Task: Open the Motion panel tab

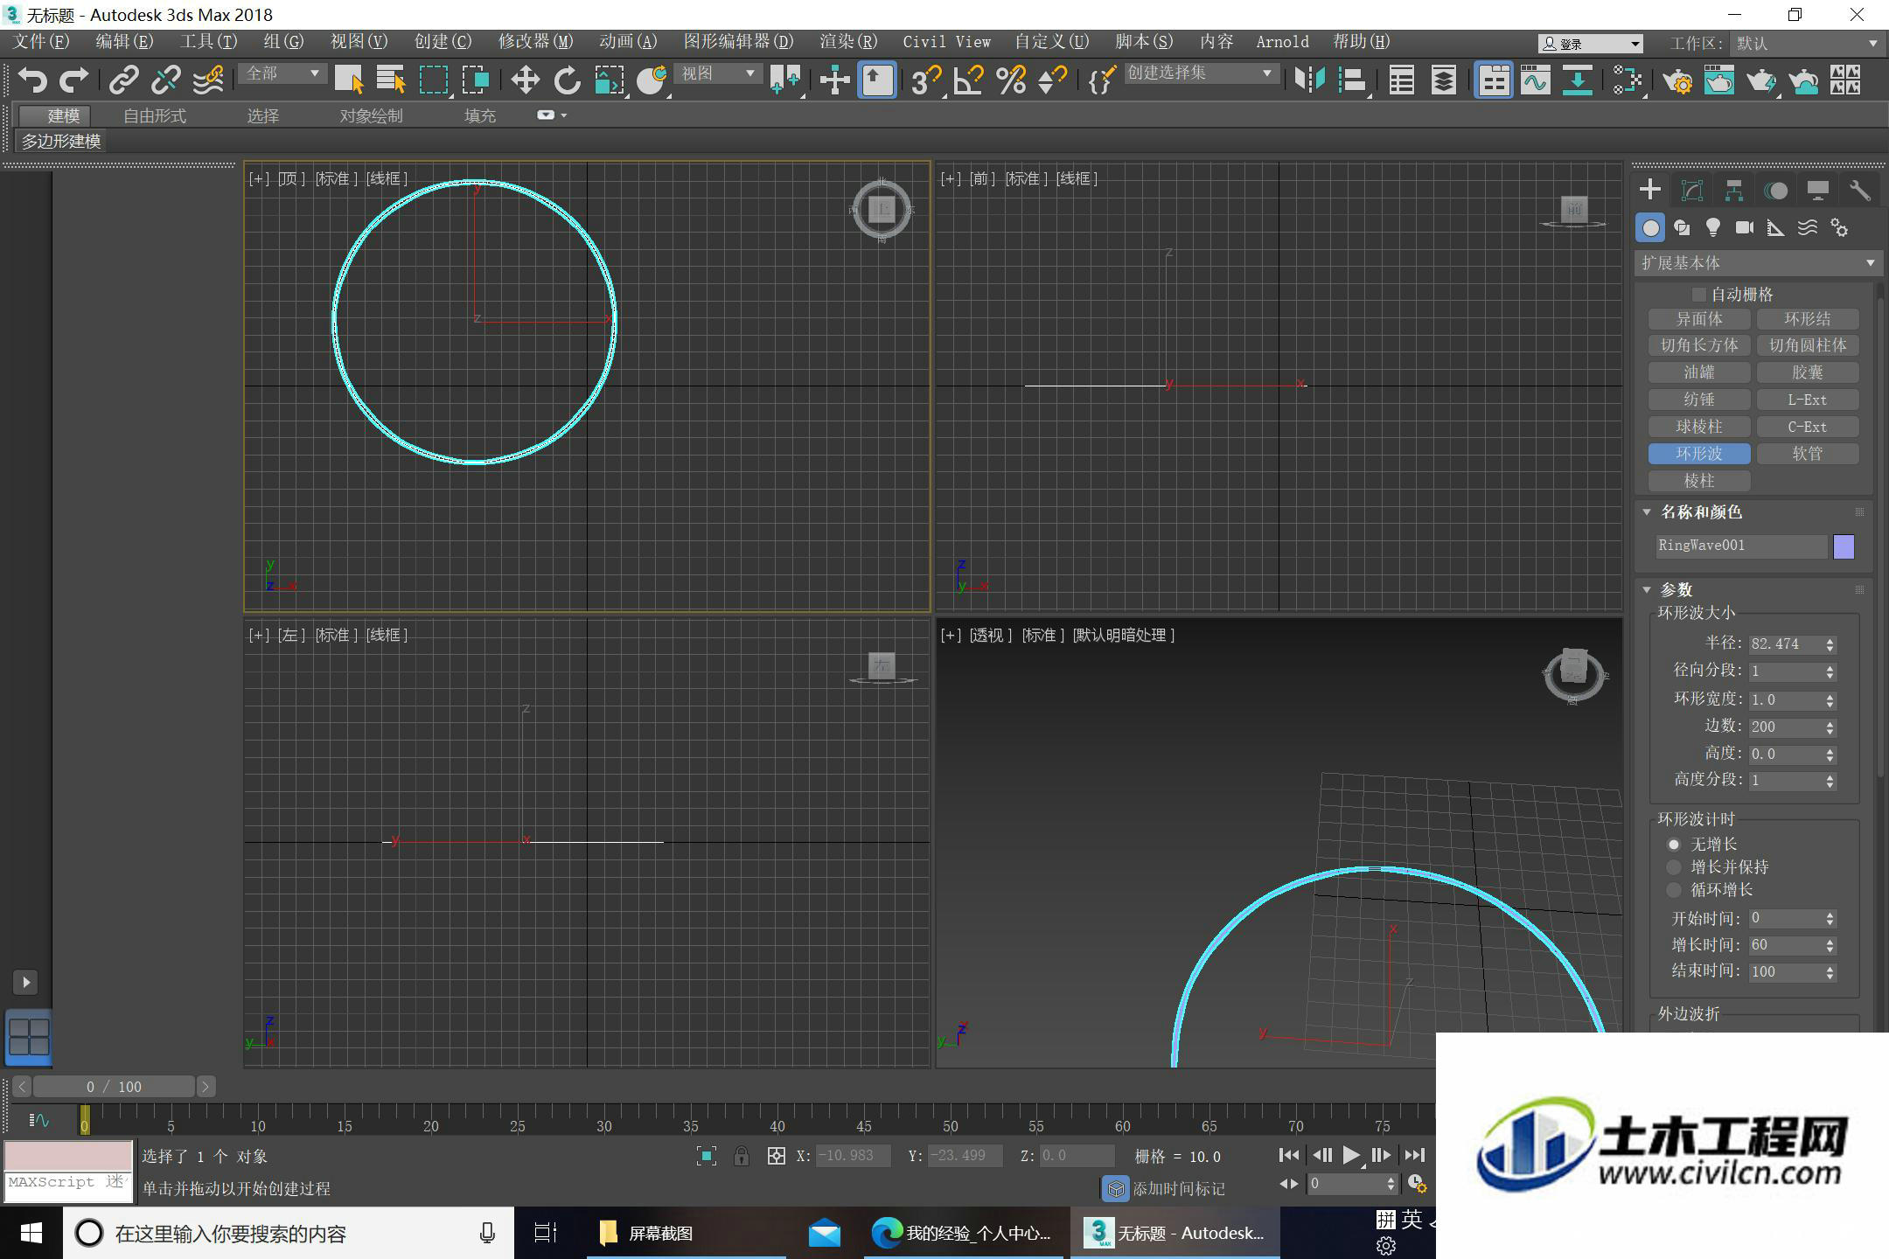Action: coord(1776,191)
